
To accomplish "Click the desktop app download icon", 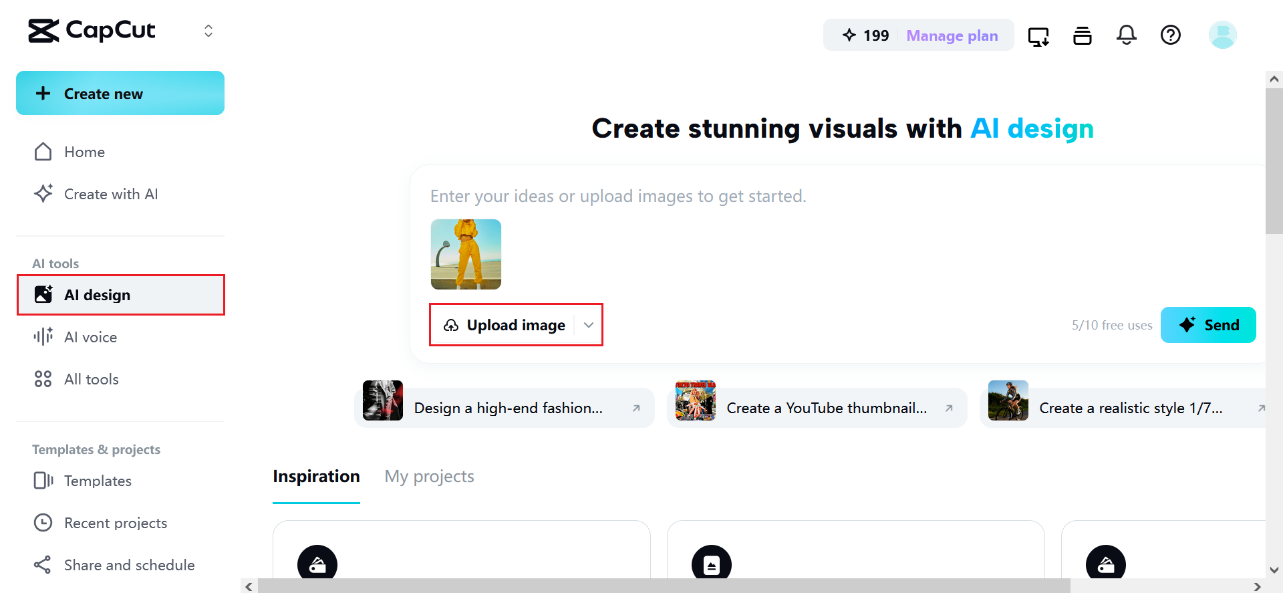I will [1038, 36].
